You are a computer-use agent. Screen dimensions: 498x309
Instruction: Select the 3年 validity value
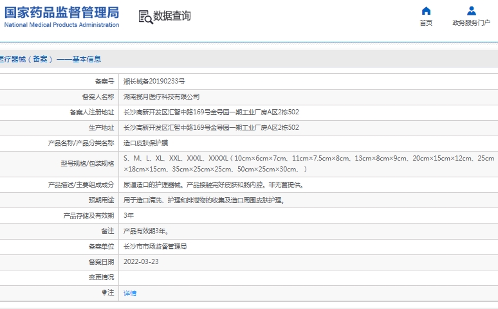point(129,215)
